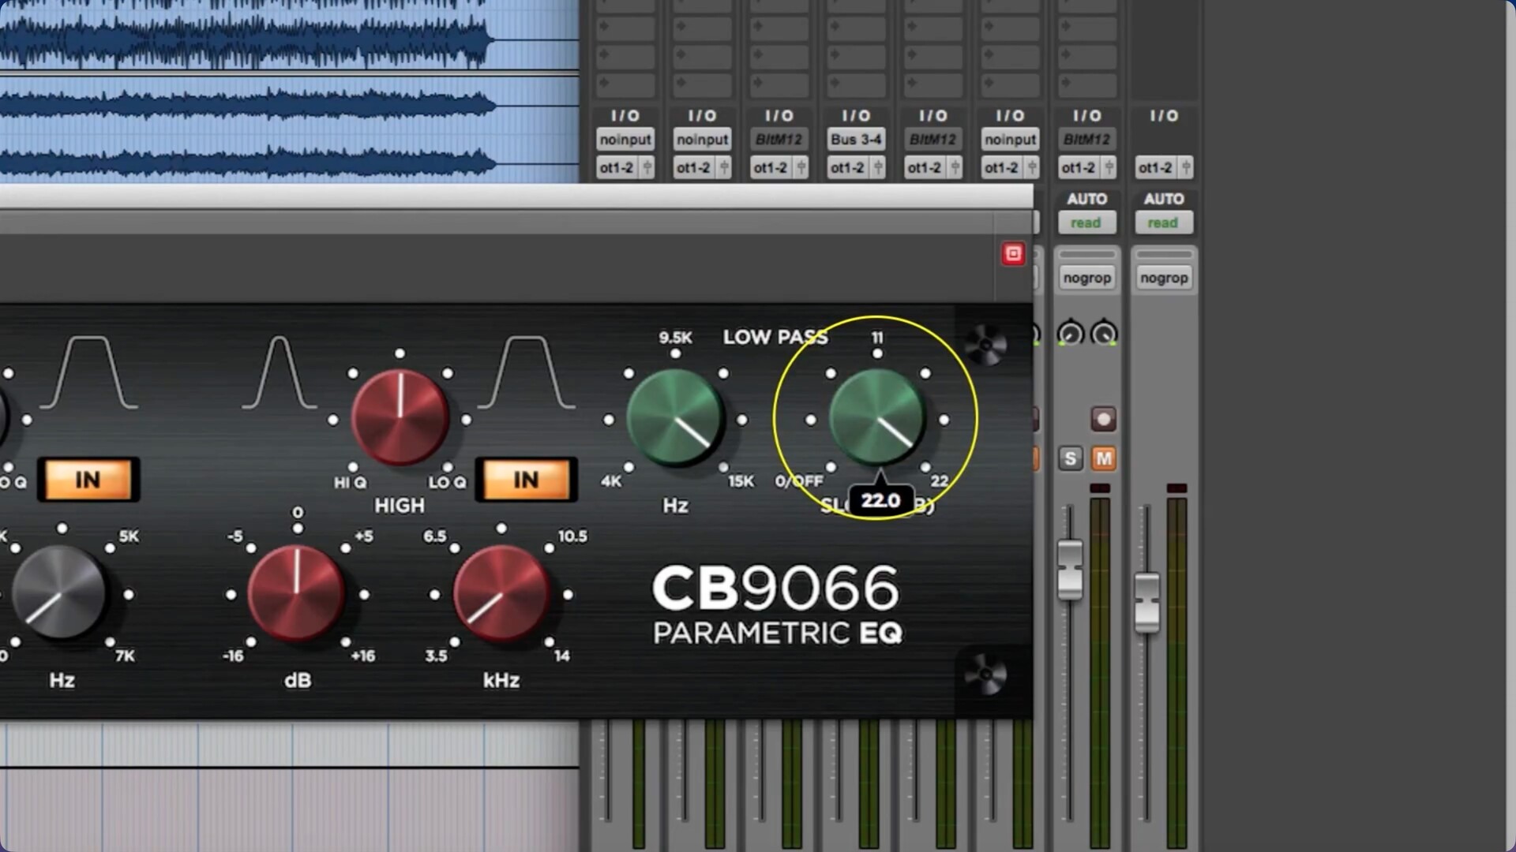This screenshot has height=852, width=1516.
Task: Click the record enable button on mixer track
Action: point(1103,419)
